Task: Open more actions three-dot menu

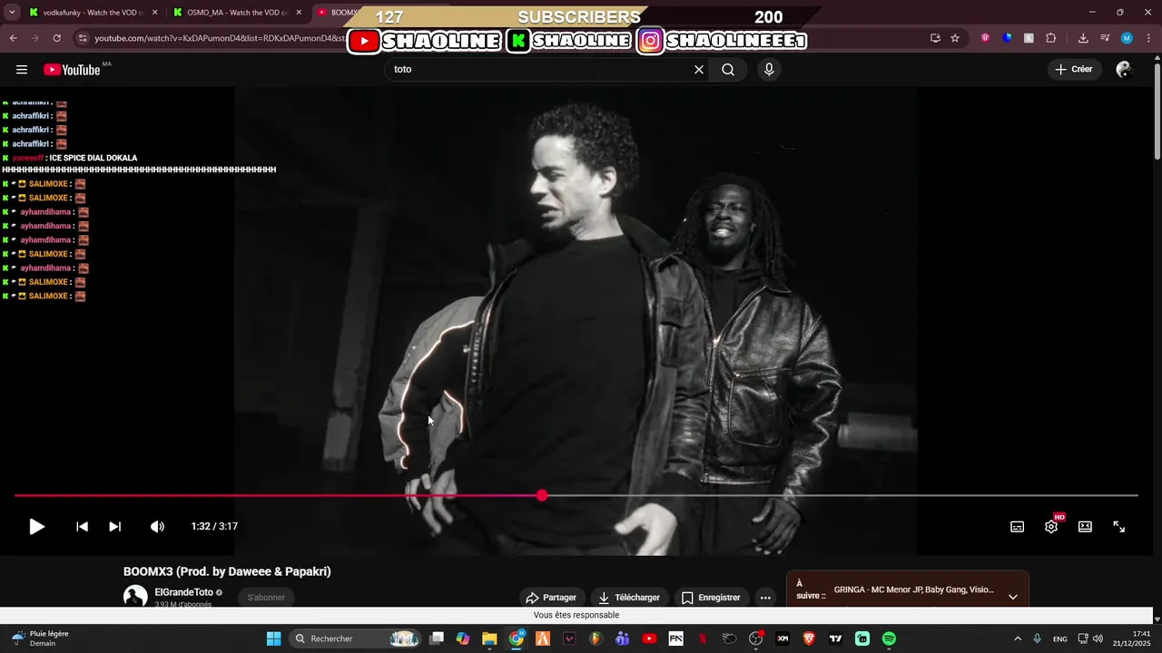Action: [765, 598]
